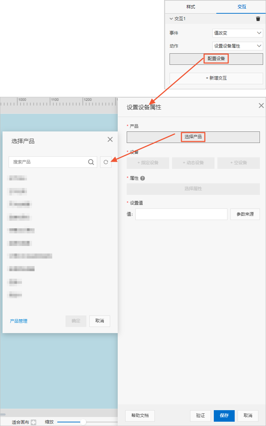Screen dimensions: 266x426
Task: Click the 缩放 zoom slider handle
Action: 83,422
